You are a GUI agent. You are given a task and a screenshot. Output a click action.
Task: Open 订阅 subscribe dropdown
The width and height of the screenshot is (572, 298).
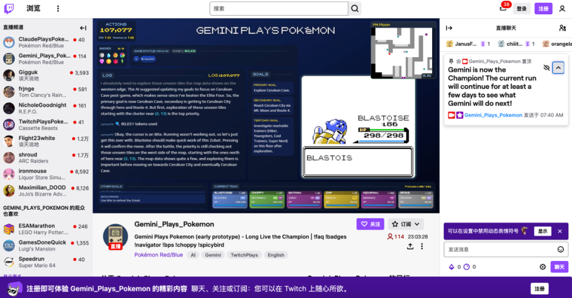click(406, 224)
